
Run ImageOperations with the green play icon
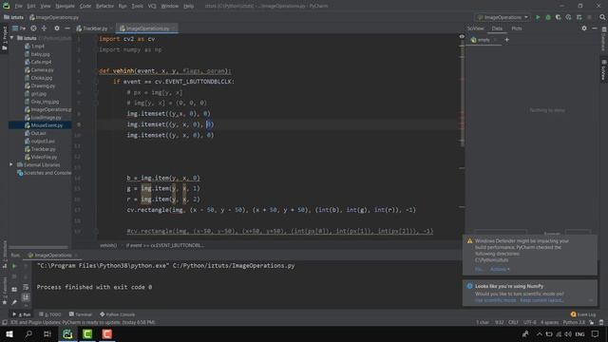(x=538, y=17)
